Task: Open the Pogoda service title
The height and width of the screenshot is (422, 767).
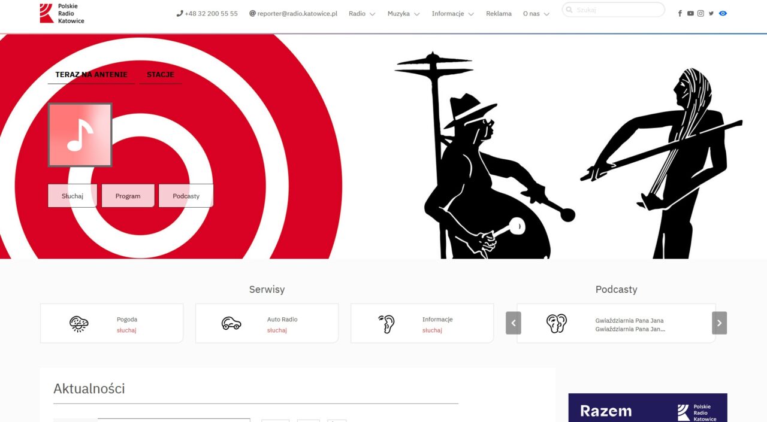Action: tap(127, 320)
